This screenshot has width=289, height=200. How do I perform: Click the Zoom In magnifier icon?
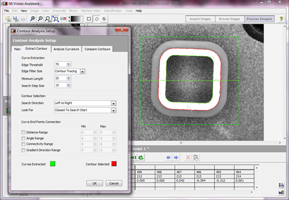[x=33, y=19]
